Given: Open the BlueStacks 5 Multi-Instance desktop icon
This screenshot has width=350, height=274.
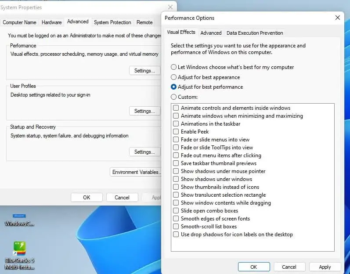Looking at the screenshot, I should [19, 255].
